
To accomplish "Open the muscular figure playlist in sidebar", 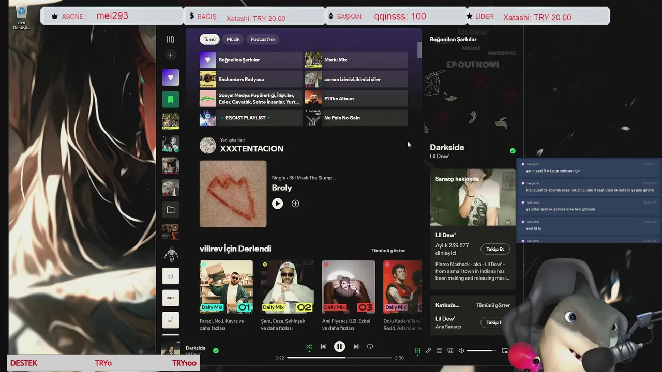I will point(171,254).
